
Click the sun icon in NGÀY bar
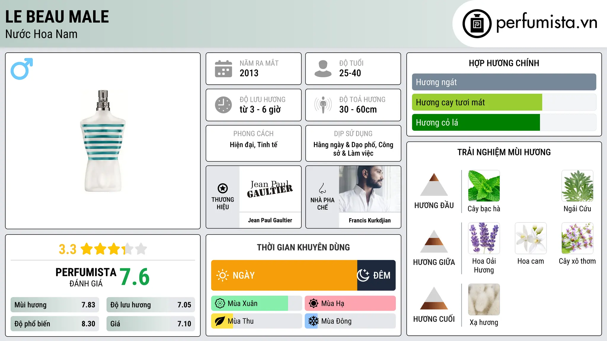[223, 275]
